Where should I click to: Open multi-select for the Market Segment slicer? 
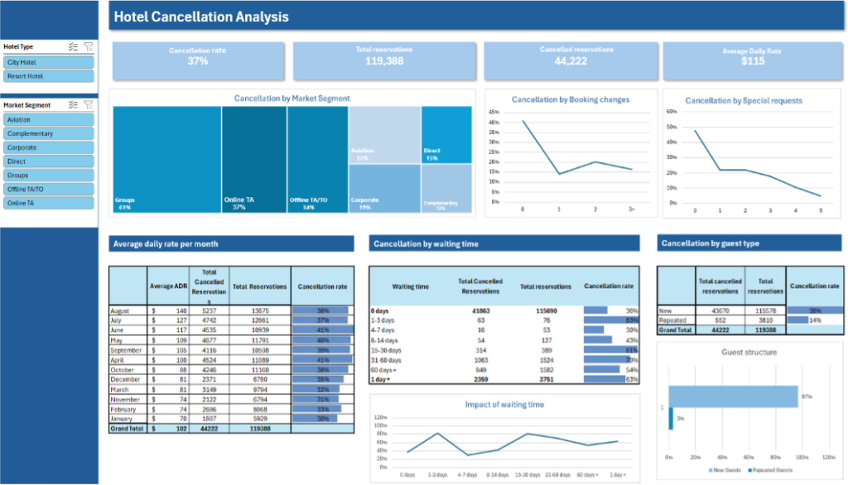(x=73, y=104)
